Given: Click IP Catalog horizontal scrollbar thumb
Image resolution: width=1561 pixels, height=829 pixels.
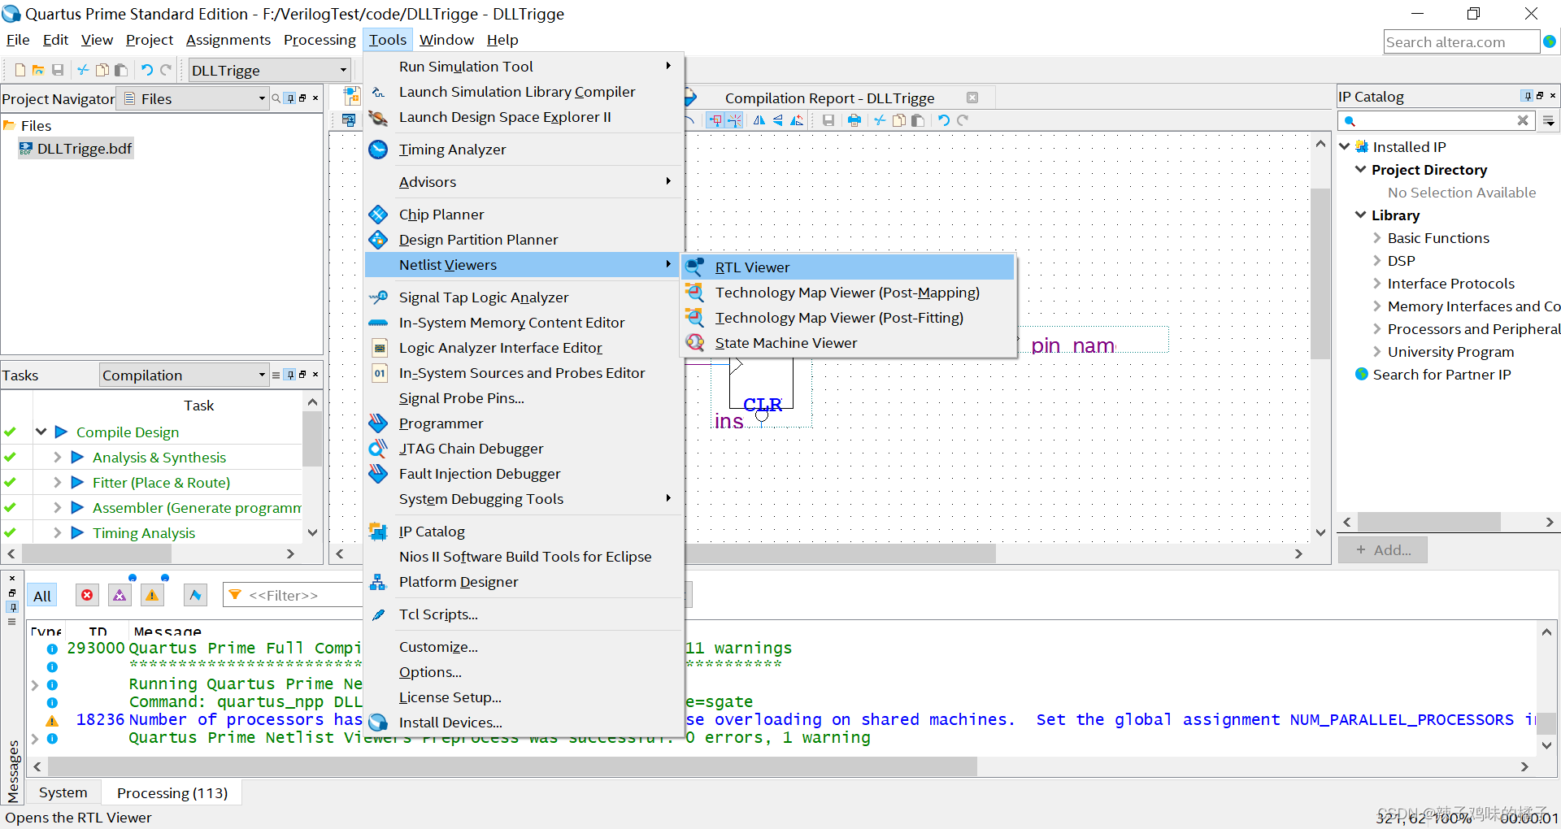Looking at the screenshot, I should click(x=1428, y=522).
